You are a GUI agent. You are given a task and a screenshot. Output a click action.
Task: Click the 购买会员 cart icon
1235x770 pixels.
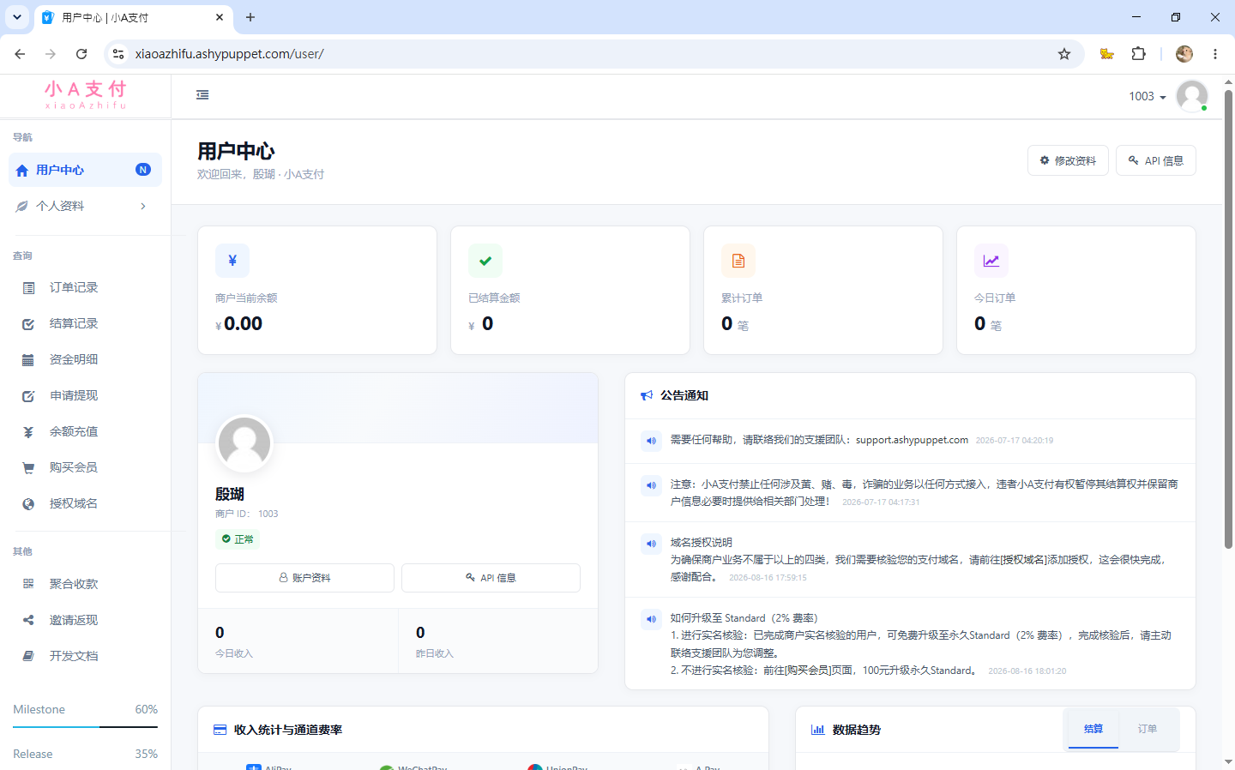[28, 468]
